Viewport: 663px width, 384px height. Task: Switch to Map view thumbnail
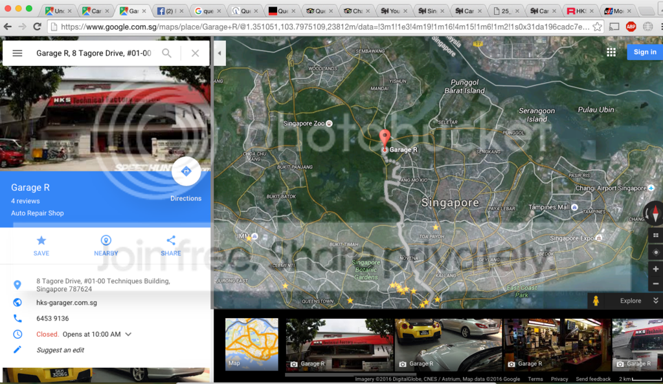[x=251, y=343]
